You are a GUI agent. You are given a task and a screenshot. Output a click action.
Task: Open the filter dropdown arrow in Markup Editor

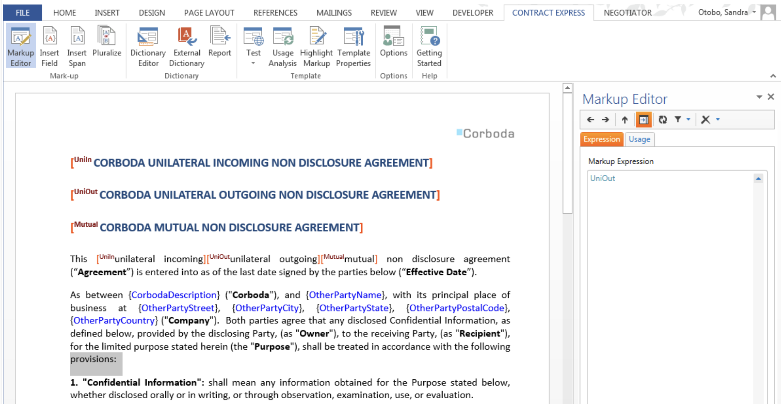(688, 120)
